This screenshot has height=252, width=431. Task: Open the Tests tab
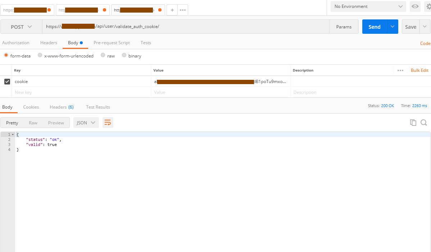pos(146,43)
